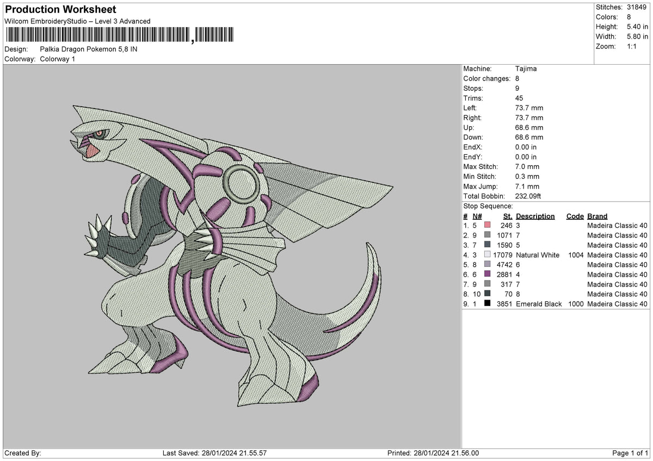653x461 pixels.
Task: Click the Max Stitch value '7.0 mm'
Action: [527, 167]
